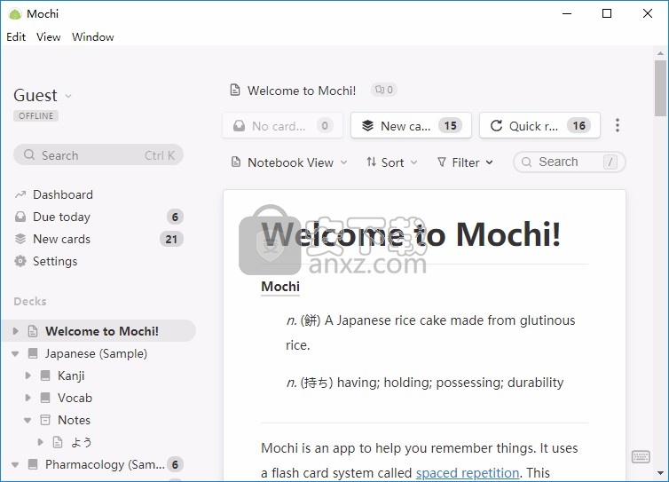Screen dimensions: 669x482
Task: Open New cards list in sidebar
Action: coord(61,239)
